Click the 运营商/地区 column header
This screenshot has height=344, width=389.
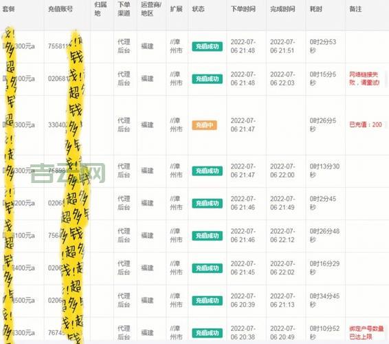pyautogui.click(x=151, y=9)
